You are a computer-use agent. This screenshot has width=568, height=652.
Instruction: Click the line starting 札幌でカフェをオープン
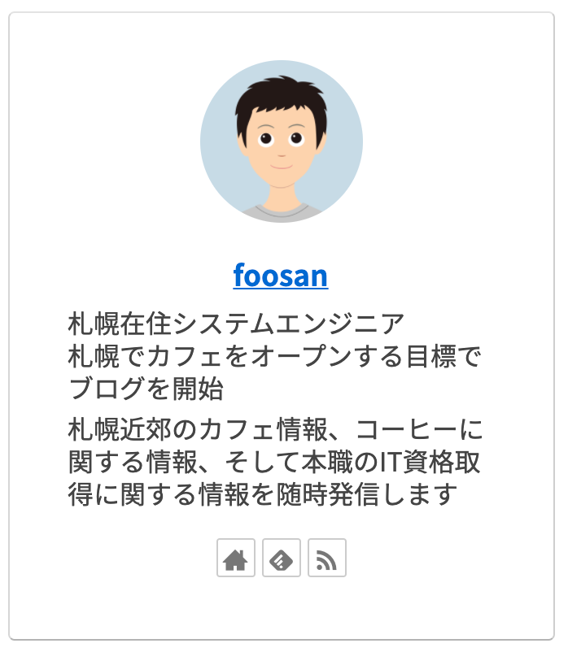(x=275, y=356)
